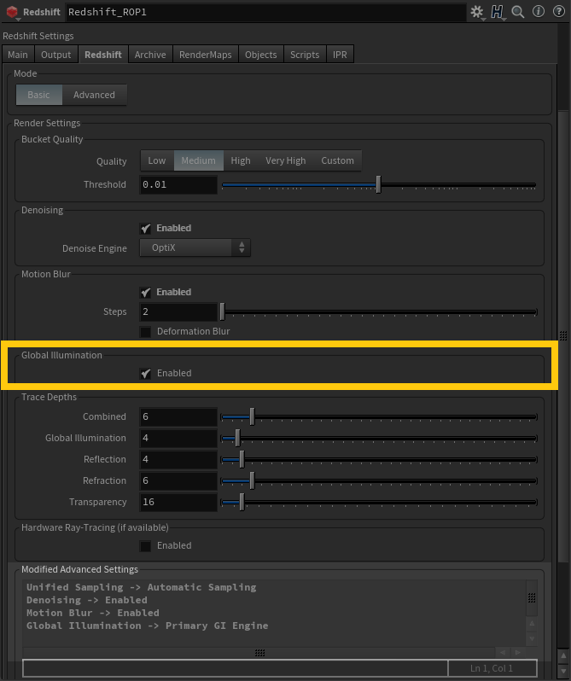Disable the Denoising Enabled checkbox
Viewport: 571px width, 681px height.
pos(146,229)
